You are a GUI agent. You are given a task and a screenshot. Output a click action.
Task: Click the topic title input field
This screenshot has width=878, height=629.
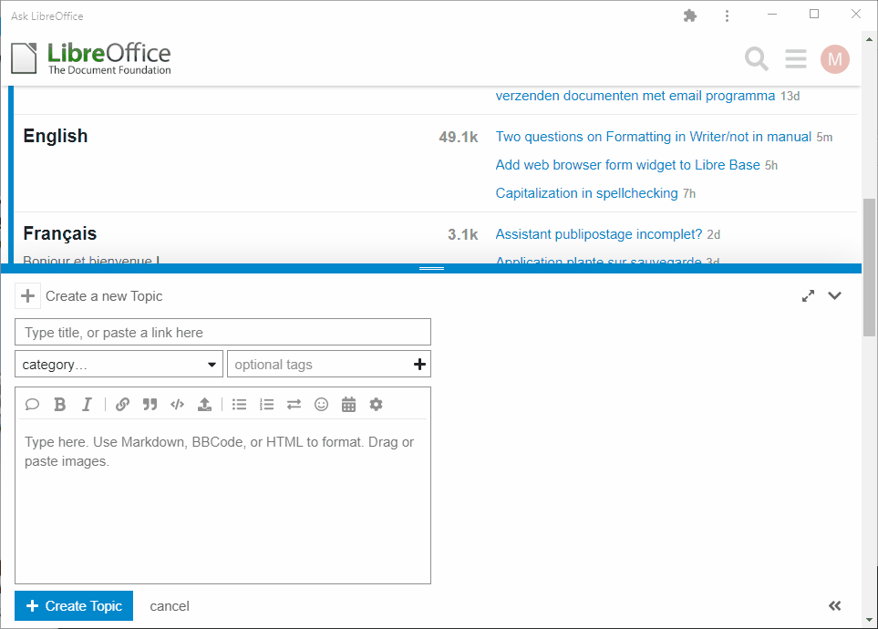222,332
